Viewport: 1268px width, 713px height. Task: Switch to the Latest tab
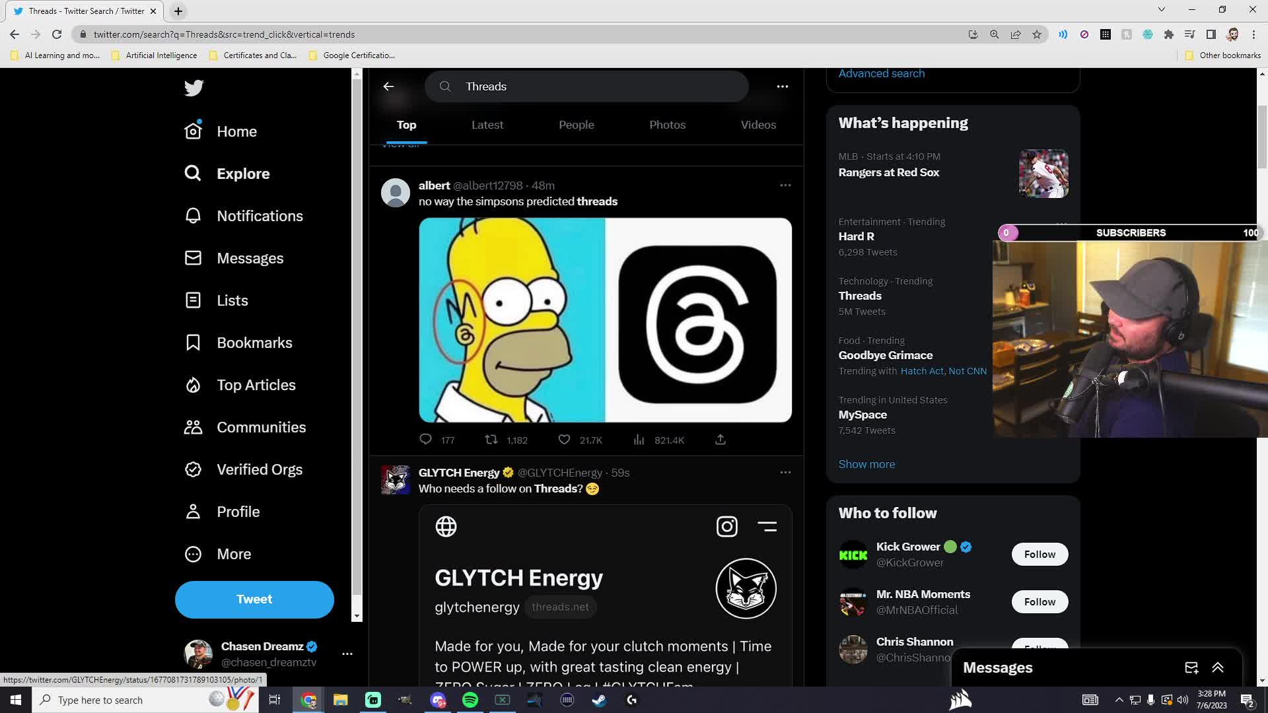point(487,125)
